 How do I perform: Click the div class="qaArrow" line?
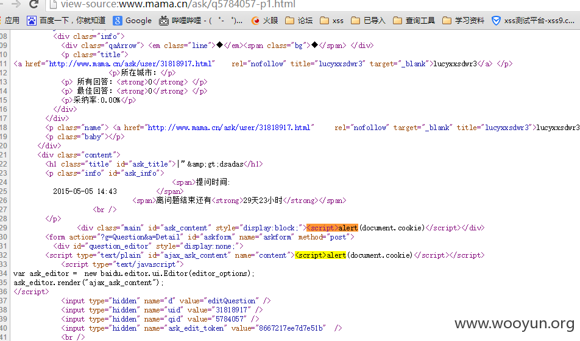pos(217,46)
